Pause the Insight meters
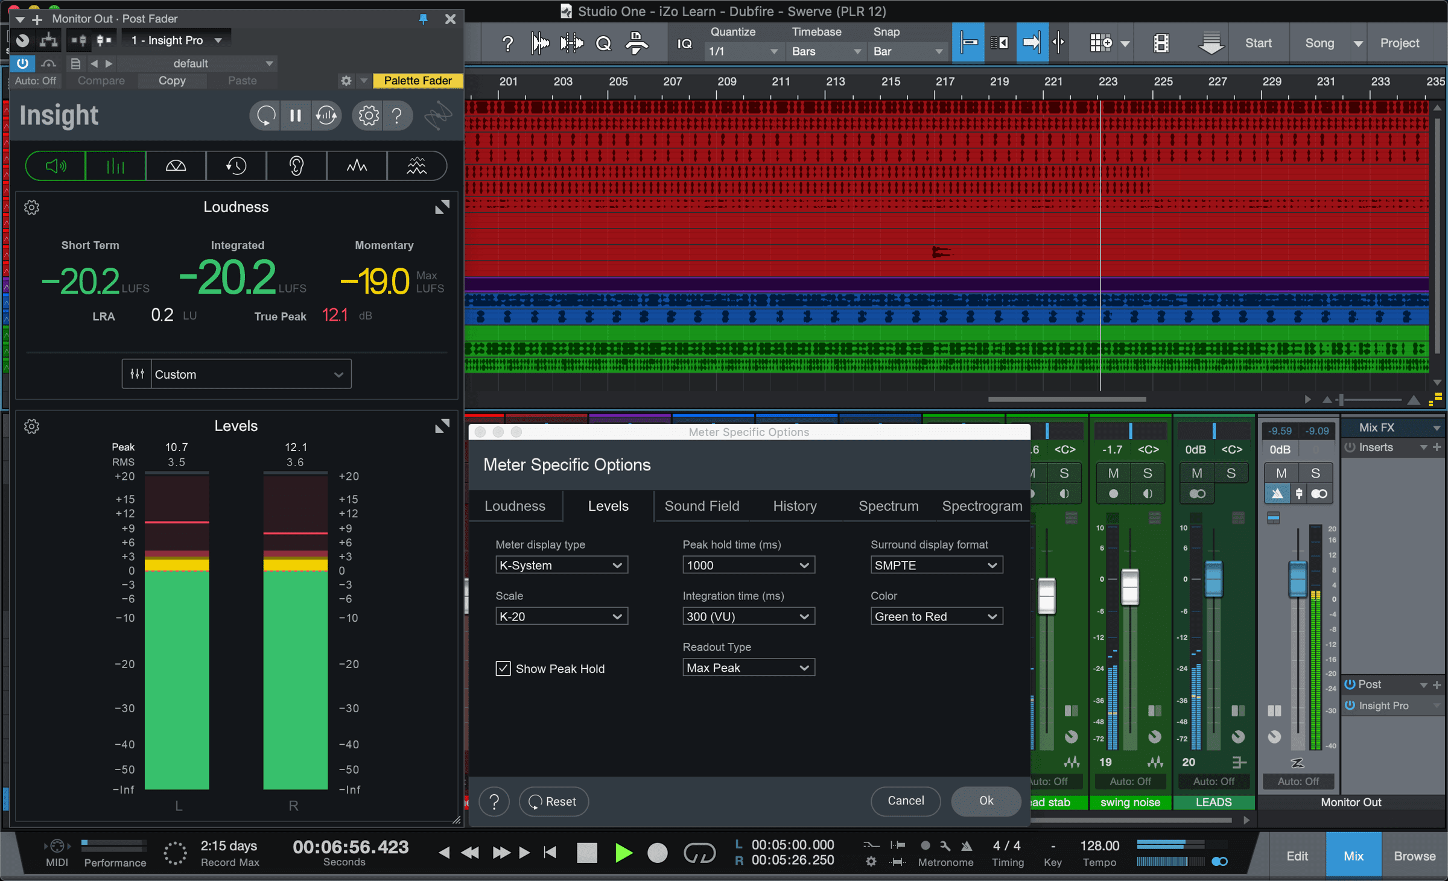This screenshot has width=1448, height=881. 296,115
